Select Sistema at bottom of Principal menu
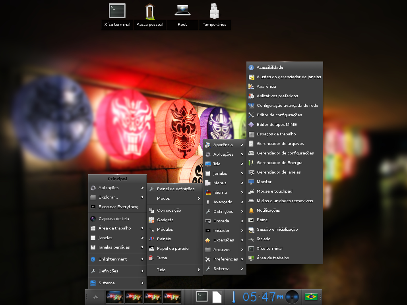Viewport: 407px width, 305px height. 117,283
